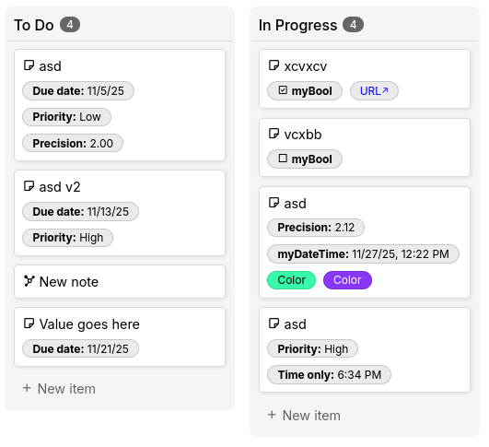489x447 pixels.
Task: Click the mind-map icon beside New note
Action: (29, 281)
